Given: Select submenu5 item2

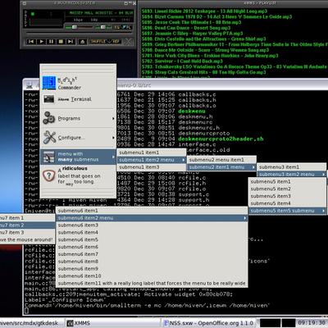Looking at the screenshot, I should tap(287, 189).
